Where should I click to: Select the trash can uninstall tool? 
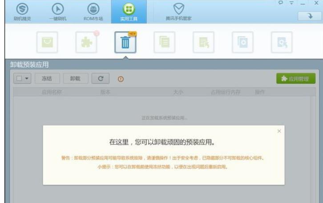(125, 43)
